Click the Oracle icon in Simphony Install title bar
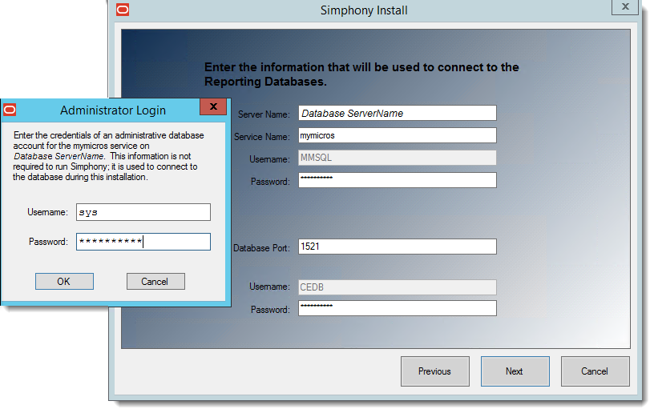The image size is (654, 413). click(x=123, y=9)
